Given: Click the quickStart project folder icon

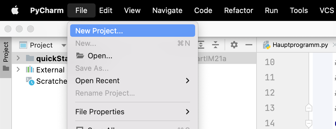Looking at the screenshot, I should coord(30,58).
